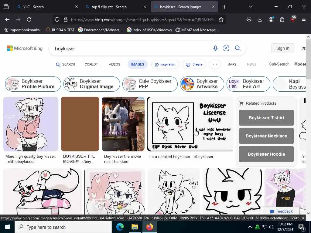Screen dimensions: 311x233
Task: Open the COPILOT tab
Action: click(91, 64)
